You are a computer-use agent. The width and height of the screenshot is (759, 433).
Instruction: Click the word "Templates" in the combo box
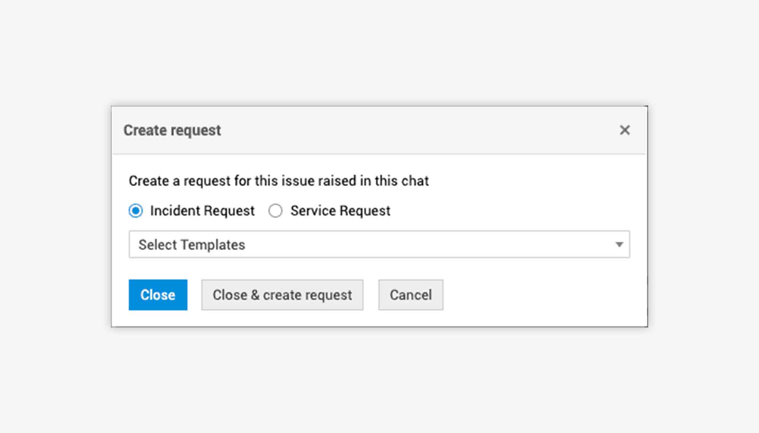coord(213,245)
